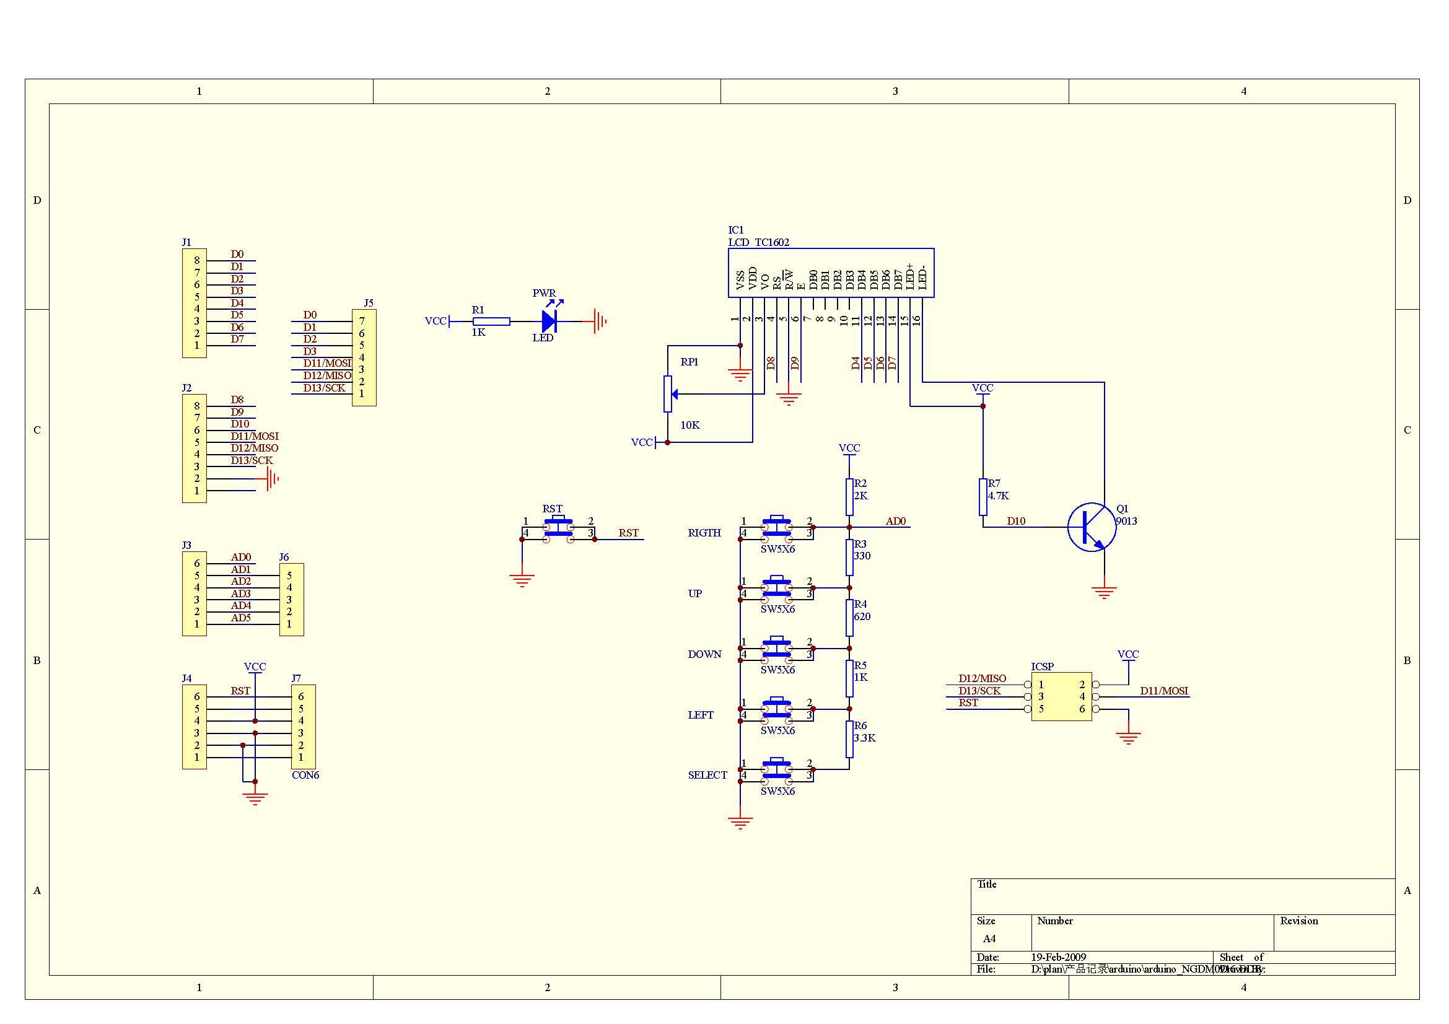Viewport: 1449px width, 1024px height.
Task: Select the SELECT button switch symbol
Action: tap(777, 771)
